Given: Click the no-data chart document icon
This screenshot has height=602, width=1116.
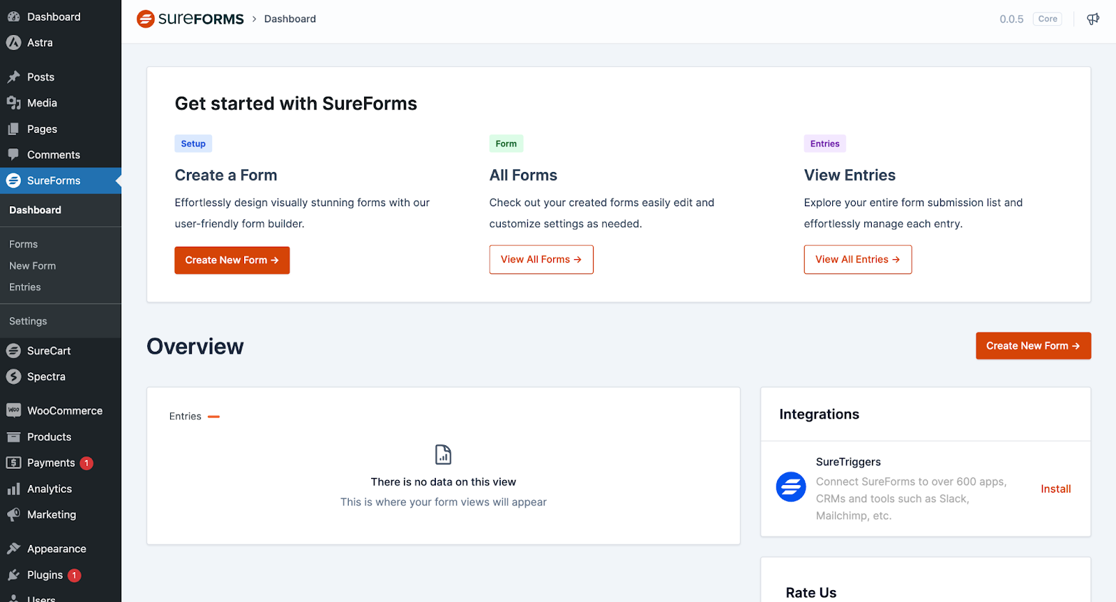Looking at the screenshot, I should (444, 454).
